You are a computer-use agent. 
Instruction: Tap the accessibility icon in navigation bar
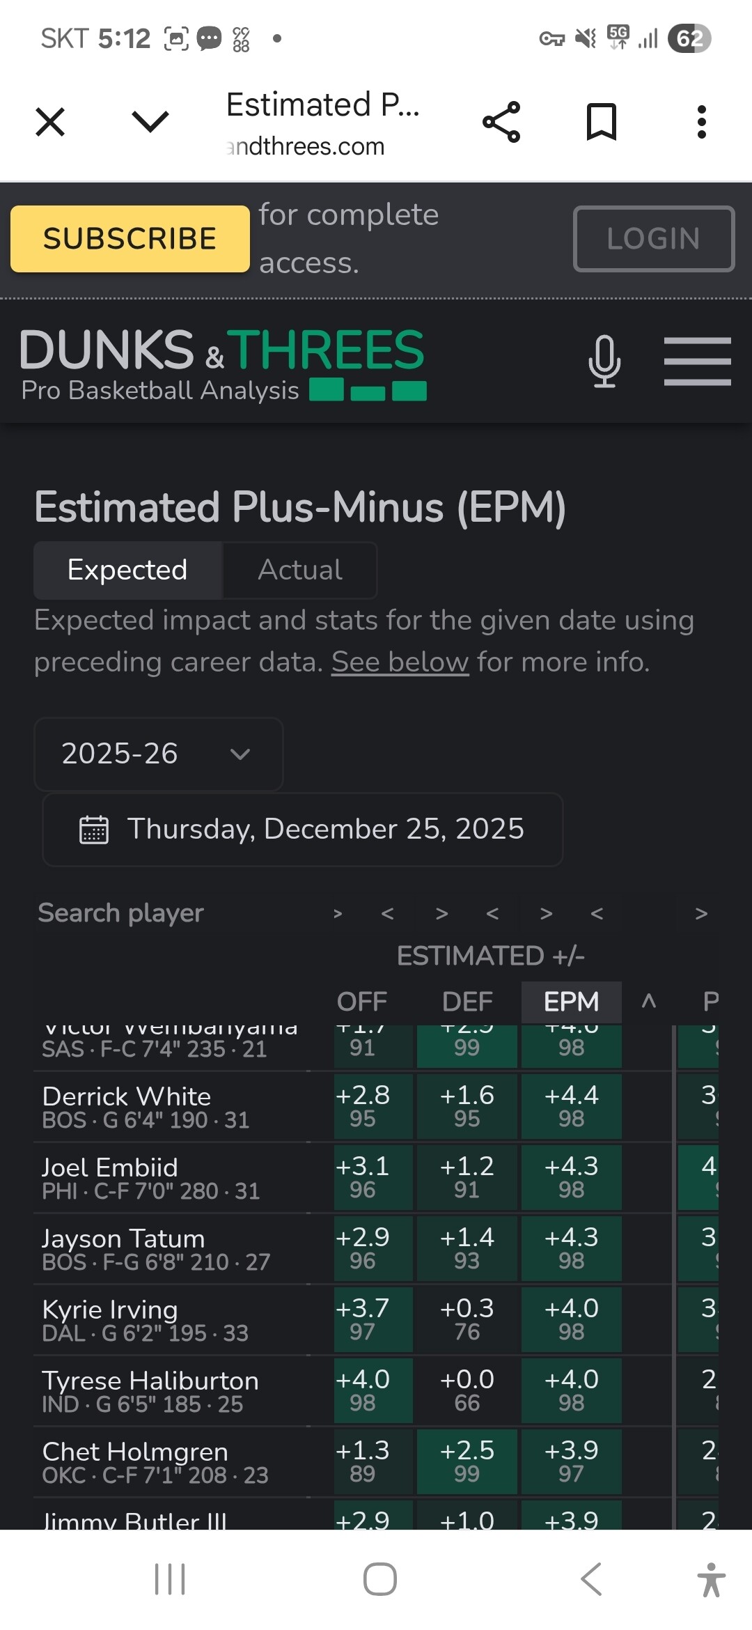711,1579
